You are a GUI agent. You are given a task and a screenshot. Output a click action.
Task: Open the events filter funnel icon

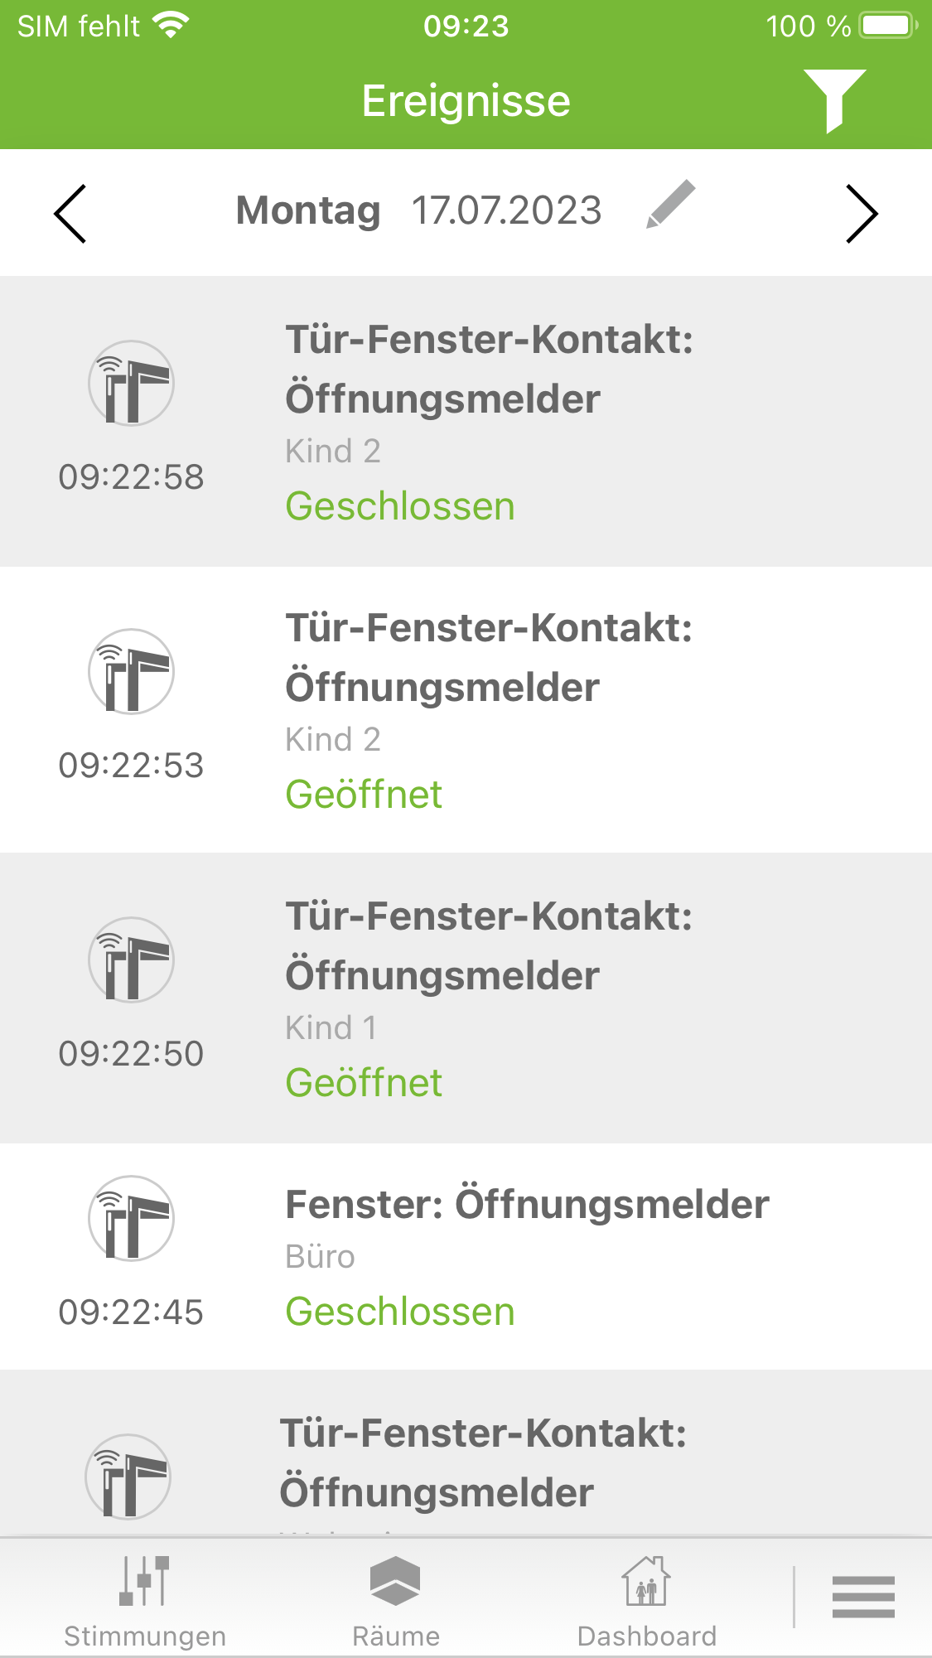834,99
